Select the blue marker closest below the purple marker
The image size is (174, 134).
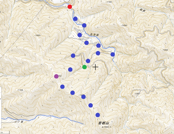62,87
